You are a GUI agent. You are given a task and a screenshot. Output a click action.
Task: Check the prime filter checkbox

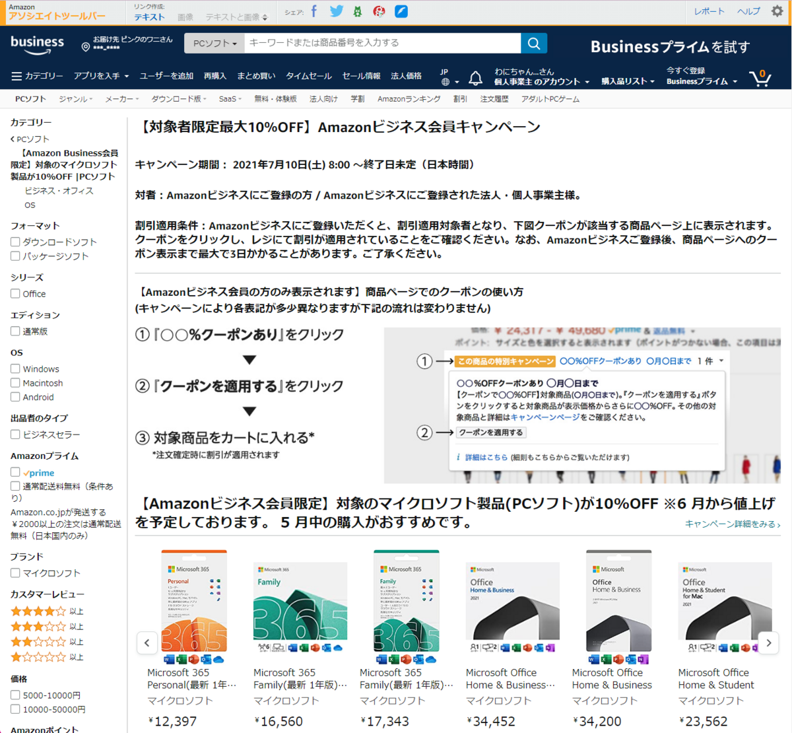(x=15, y=472)
